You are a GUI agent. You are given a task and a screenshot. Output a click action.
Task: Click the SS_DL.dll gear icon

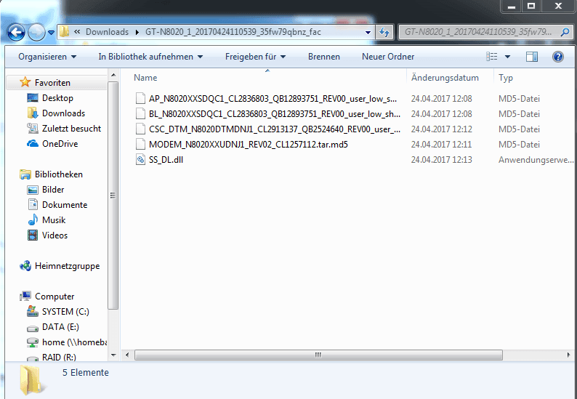tap(140, 160)
